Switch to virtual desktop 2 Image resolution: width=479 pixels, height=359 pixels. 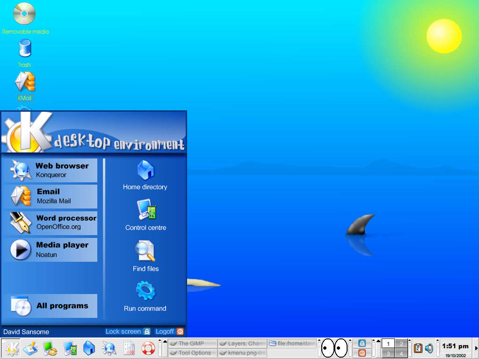(401, 344)
